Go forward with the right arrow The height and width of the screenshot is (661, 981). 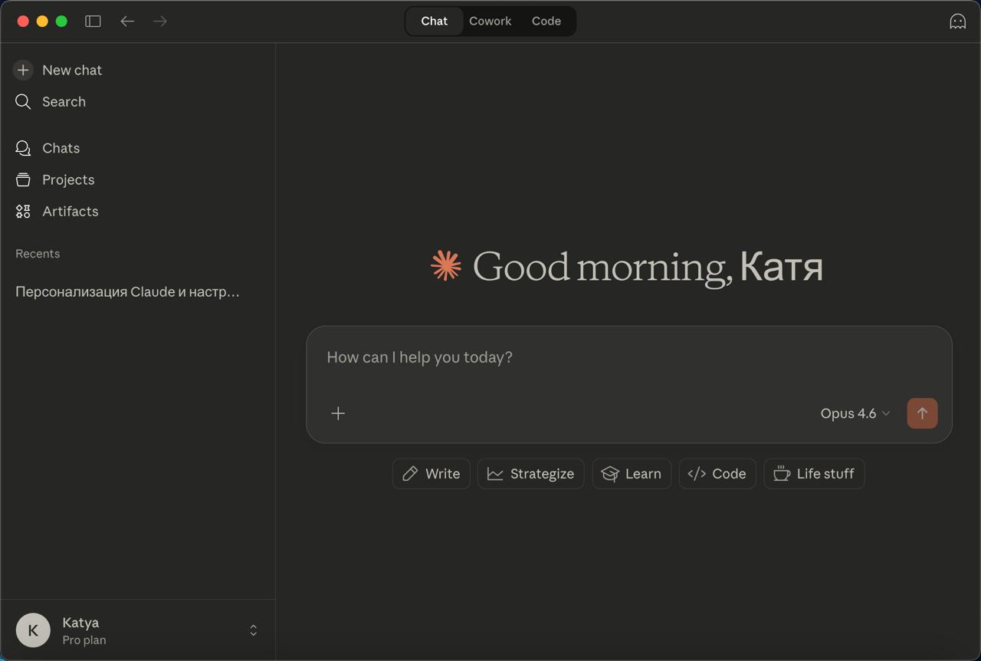pos(160,21)
